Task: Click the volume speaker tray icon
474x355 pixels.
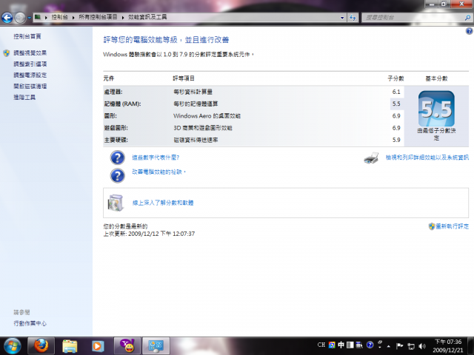Action: [421, 346]
